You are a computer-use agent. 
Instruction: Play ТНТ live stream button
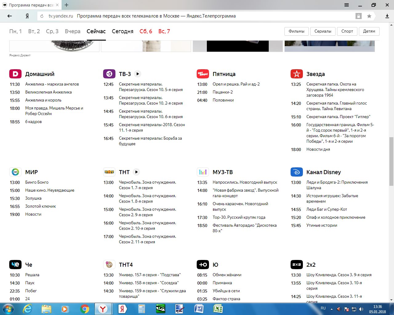(136, 172)
